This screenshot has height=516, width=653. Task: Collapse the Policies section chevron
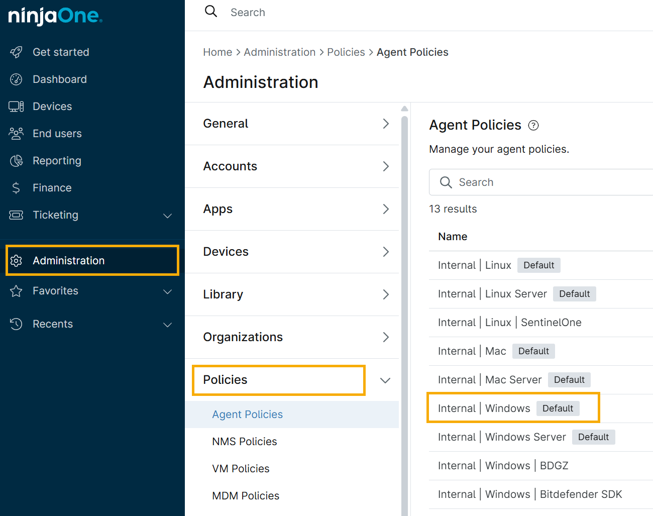tap(385, 380)
